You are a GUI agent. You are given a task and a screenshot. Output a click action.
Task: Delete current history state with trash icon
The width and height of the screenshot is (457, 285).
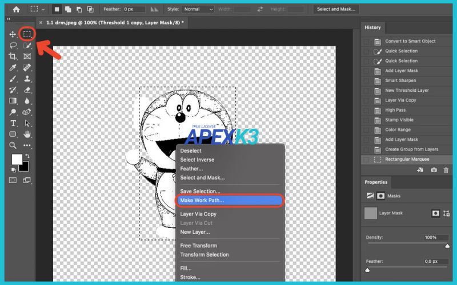pyautogui.click(x=446, y=170)
